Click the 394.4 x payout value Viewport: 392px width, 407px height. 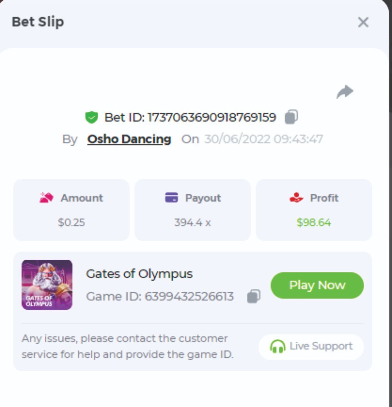(x=192, y=222)
